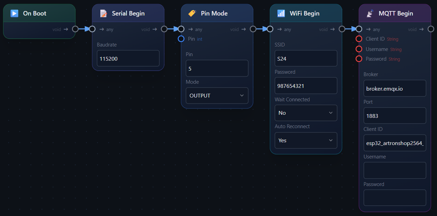Screen dimensions: 437x216
Task: Click the empty MQTT Password field
Action: coord(395,198)
